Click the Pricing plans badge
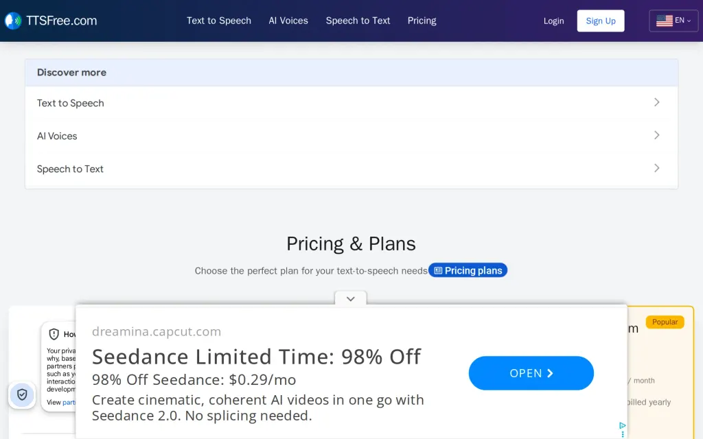The width and height of the screenshot is (703, 439). [x=468, y=270]
